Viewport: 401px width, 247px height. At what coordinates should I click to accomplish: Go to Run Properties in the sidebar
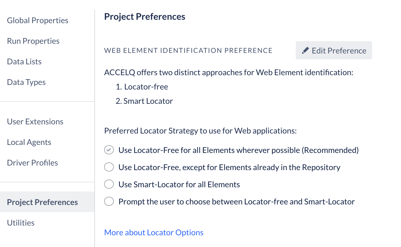pyautogui.click(x=33, y=41)
